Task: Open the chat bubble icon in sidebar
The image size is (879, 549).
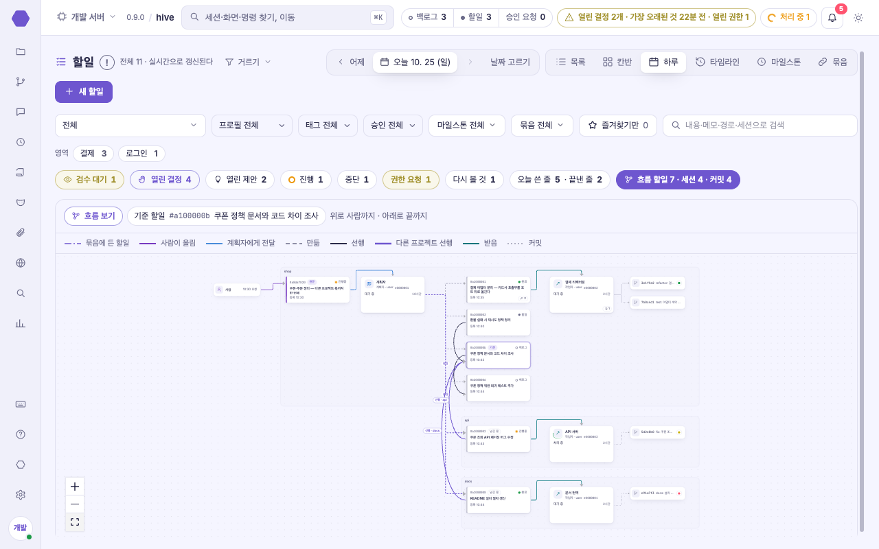Action: 21,112
